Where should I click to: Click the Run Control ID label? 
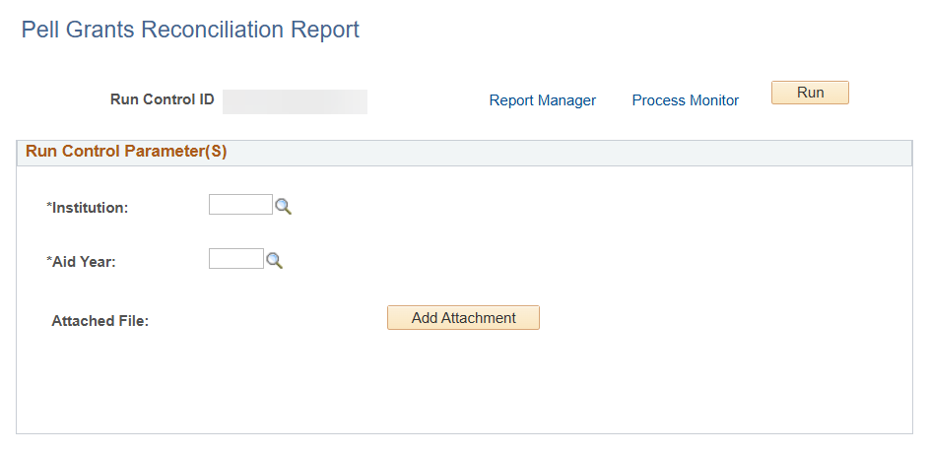click(162, 98)
